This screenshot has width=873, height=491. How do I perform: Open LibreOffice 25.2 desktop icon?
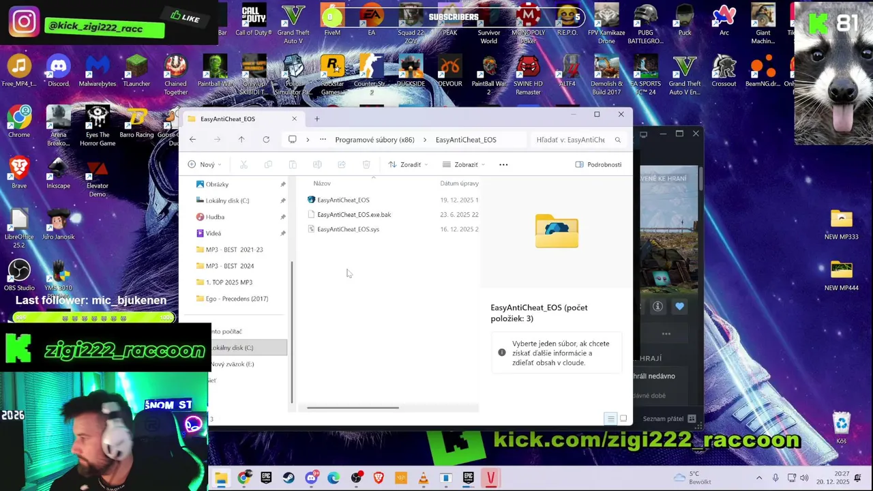19,228
